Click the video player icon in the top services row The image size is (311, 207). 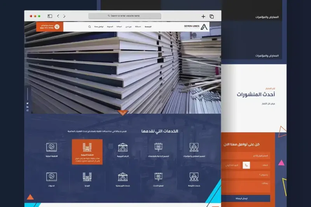pos(51,147)
